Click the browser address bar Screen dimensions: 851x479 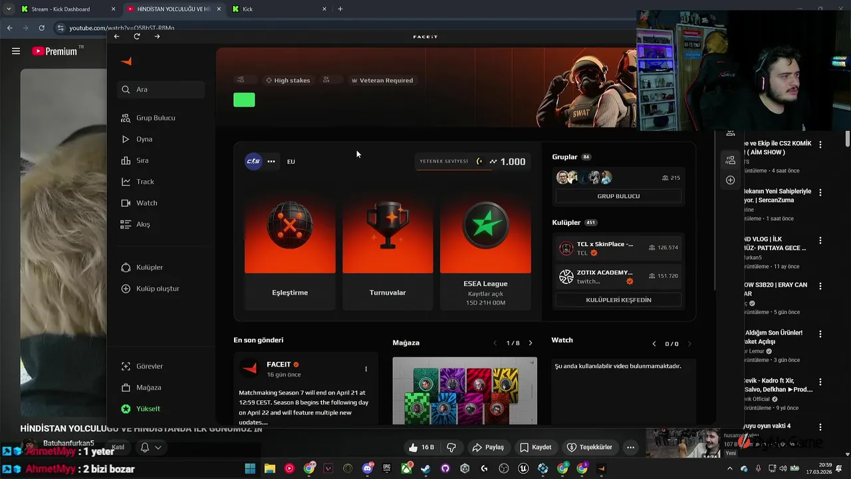click(x=346, y=28)
